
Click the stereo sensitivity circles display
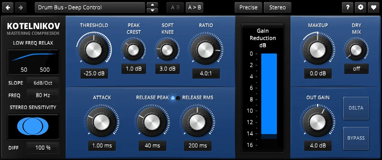[33, 127]
